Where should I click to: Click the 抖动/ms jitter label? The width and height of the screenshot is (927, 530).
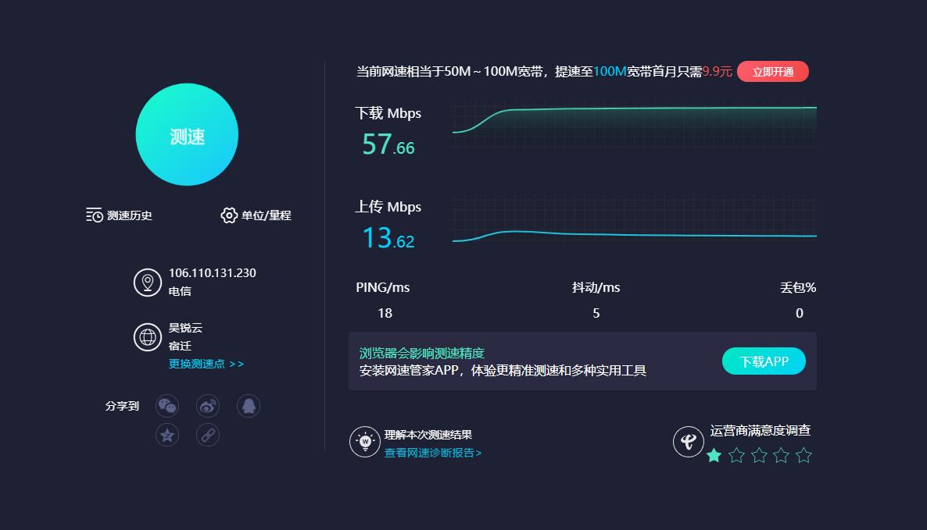coord(596,287)
